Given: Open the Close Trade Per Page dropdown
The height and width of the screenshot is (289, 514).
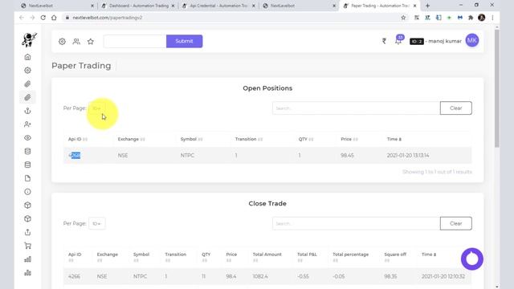Looking at the screenshot, I should pos(96,223).
